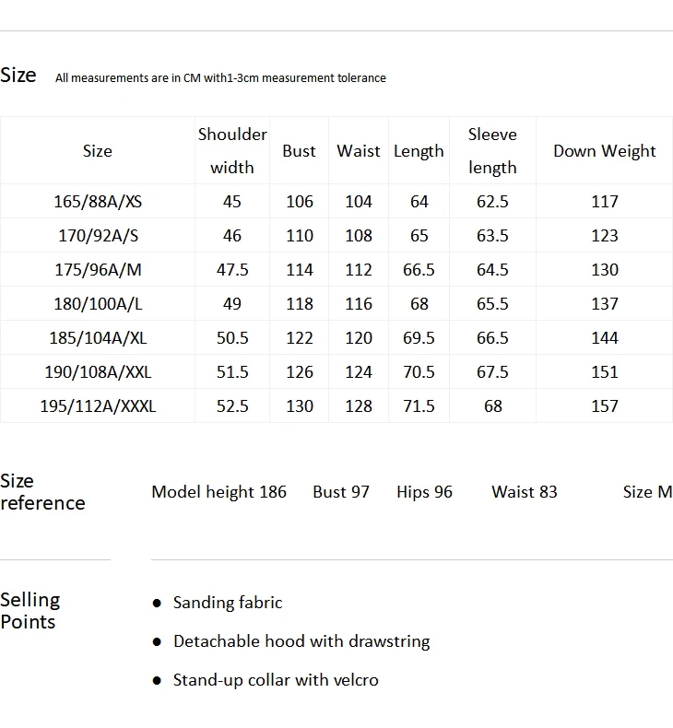Click the measurement tolerance note text
This screenshot has height=728, width=673.
[220, 78]
